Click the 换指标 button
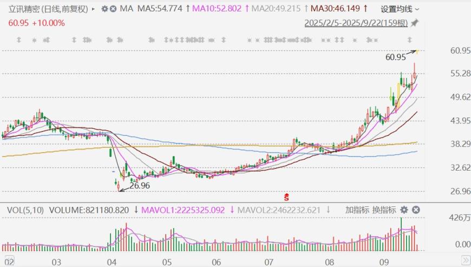The height and width of the screenshot is (267, 471). click(384, 210)
